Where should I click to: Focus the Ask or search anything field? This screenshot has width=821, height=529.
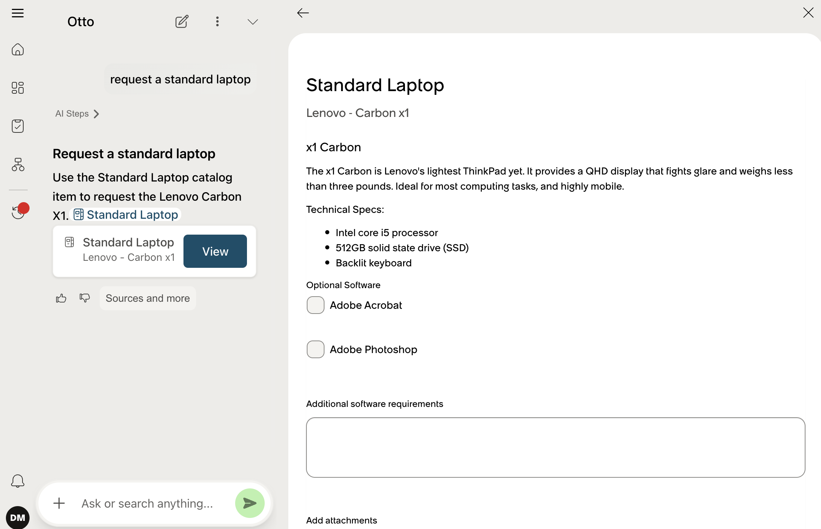pyautogui.click(x=147, y=503)
